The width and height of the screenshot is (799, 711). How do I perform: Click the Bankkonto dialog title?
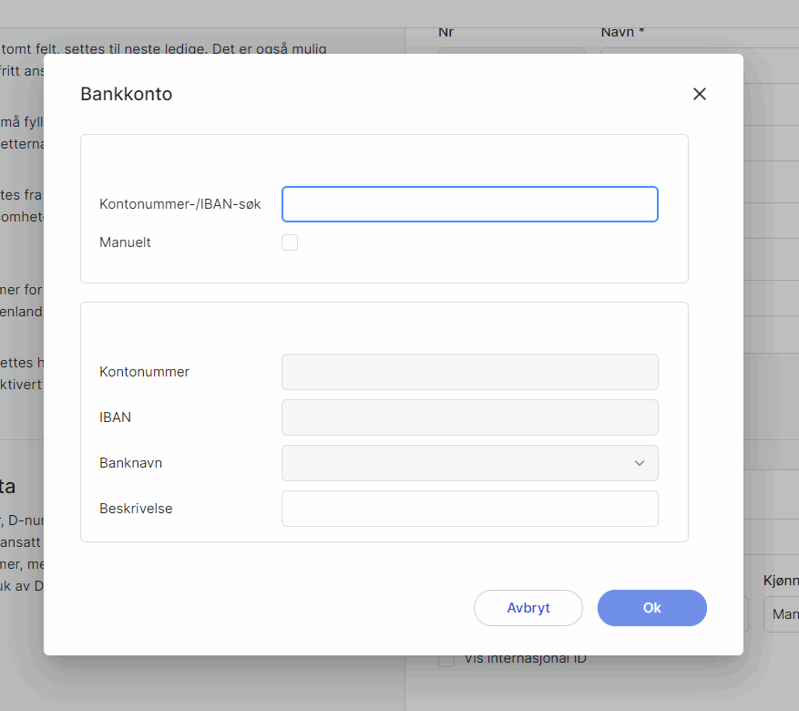tap(127, 94)
